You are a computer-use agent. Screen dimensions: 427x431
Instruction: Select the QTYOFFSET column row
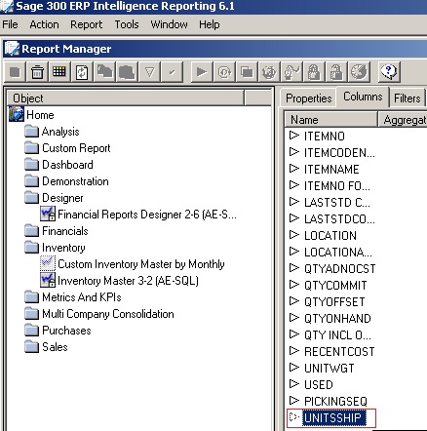click(x=334, y=301)
